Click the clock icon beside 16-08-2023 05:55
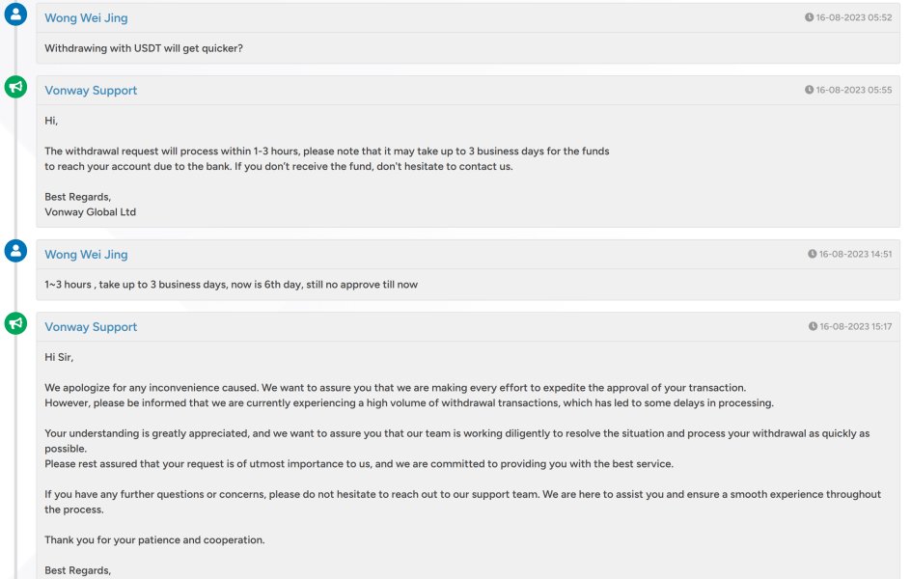911x579 pixels. 809,90
